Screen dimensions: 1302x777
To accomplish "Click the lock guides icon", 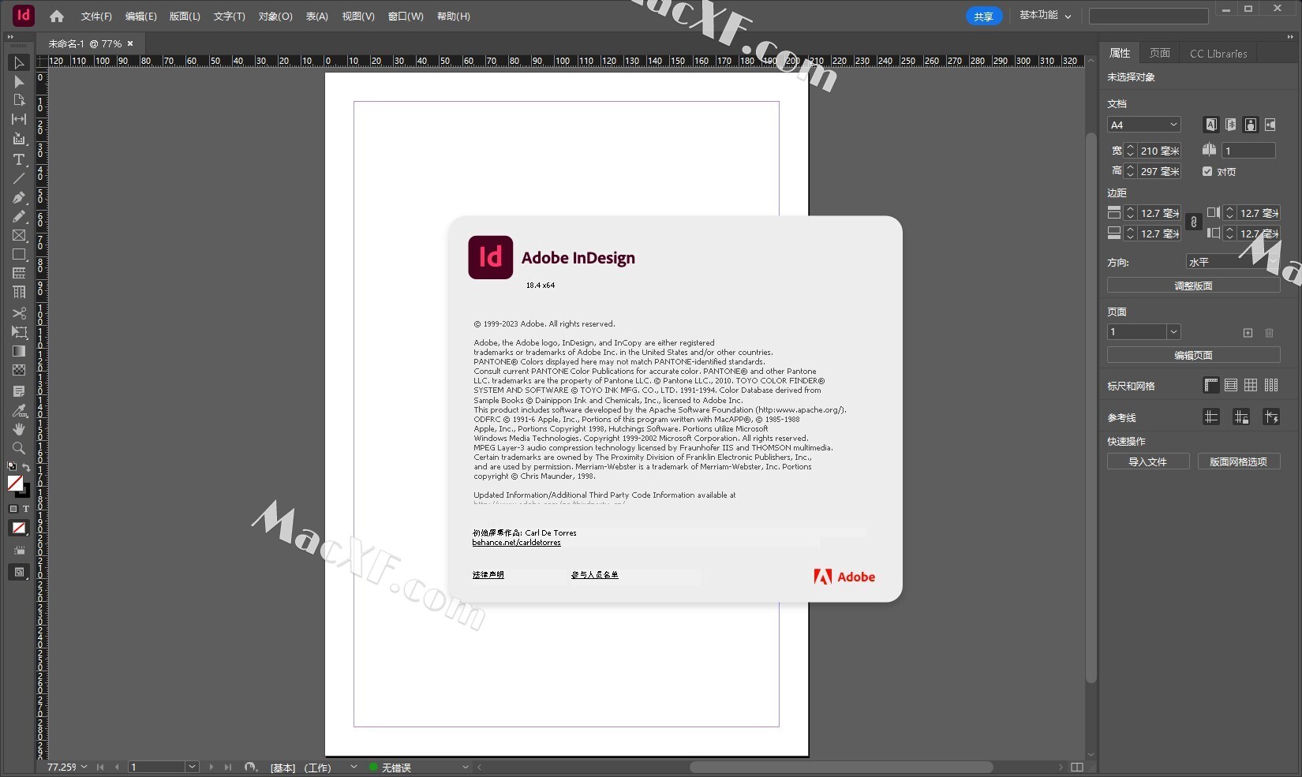I will click(1241, 417).
